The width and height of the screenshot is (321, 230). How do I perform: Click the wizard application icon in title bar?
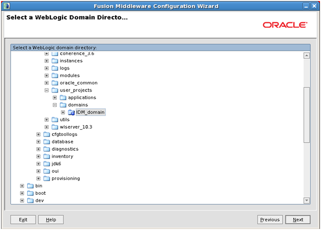click(7, 6)
